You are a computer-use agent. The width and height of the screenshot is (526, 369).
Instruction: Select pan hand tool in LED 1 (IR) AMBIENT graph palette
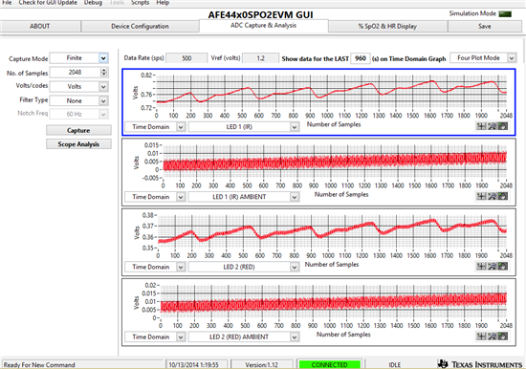[x=502, y=196]
